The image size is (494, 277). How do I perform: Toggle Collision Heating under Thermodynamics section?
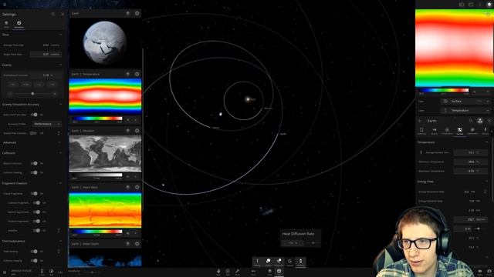click(34, 261)
